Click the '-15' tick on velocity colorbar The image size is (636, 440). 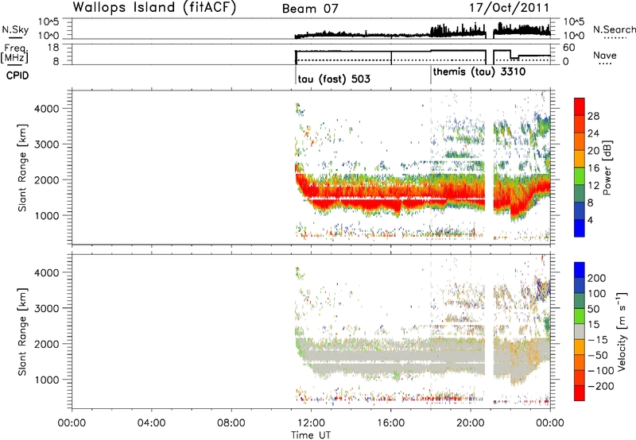coord(598,340)
